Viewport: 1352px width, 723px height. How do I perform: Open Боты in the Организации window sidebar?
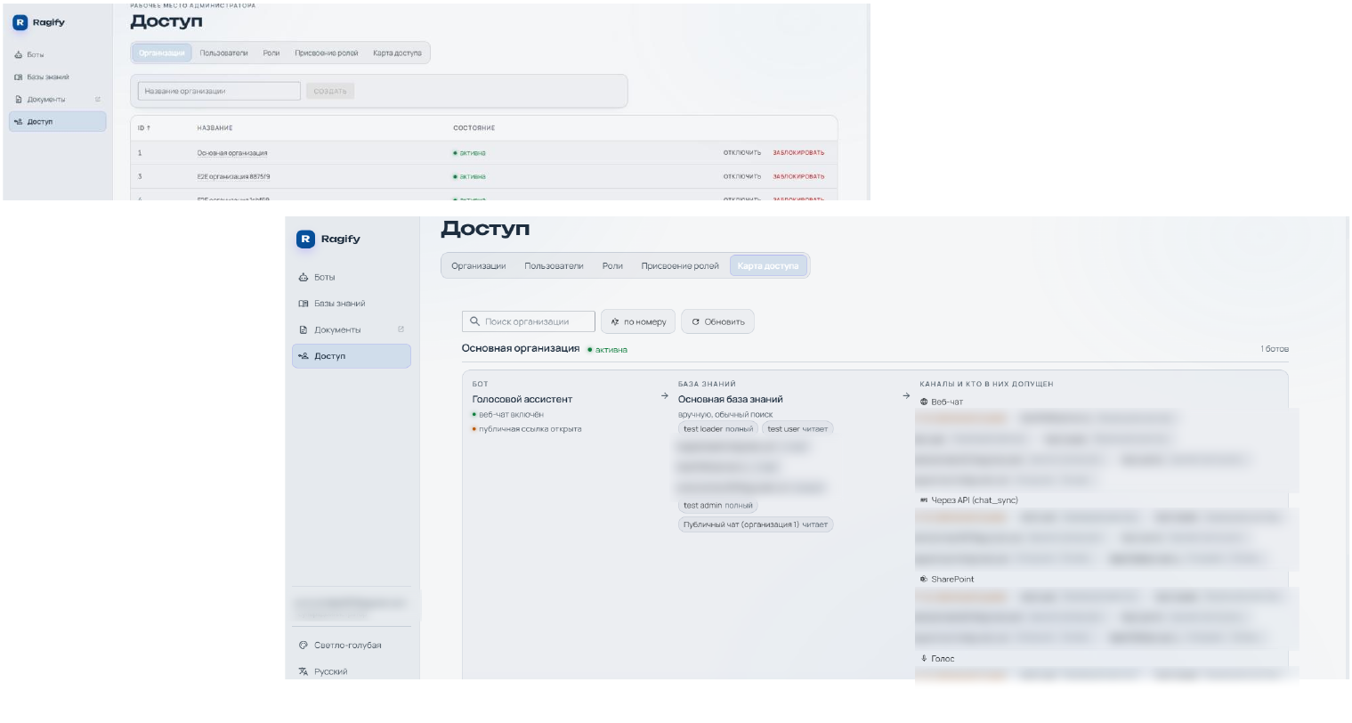[57, 55]
